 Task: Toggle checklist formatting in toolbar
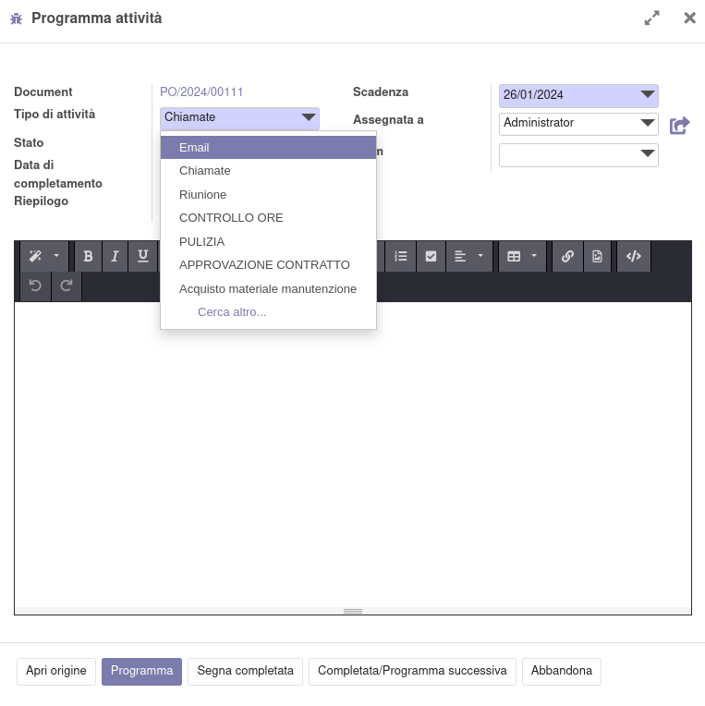pyautogui.click(x=431, y=257)
